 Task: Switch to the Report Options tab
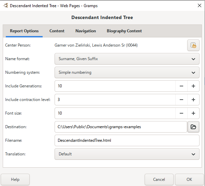[x=24, y=31]
